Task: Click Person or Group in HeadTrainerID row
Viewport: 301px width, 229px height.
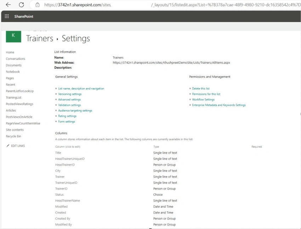Action: click(x=165, y=165)
